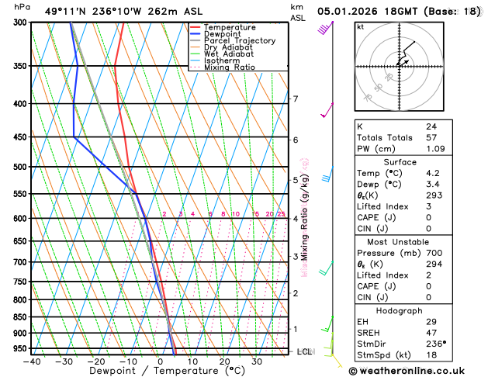488x377 pixels.
Task: Click the blue Dewpoint legend line swatch
Action: click(196, 34)
